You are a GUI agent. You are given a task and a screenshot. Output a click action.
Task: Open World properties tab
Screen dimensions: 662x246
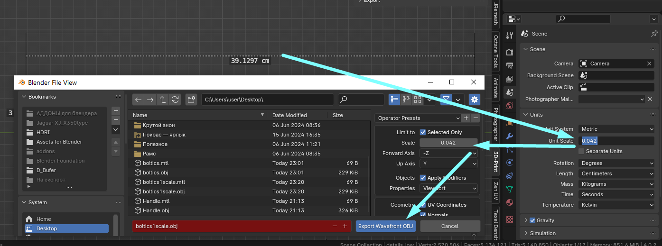pyautogui.click(x=510, y=106)
